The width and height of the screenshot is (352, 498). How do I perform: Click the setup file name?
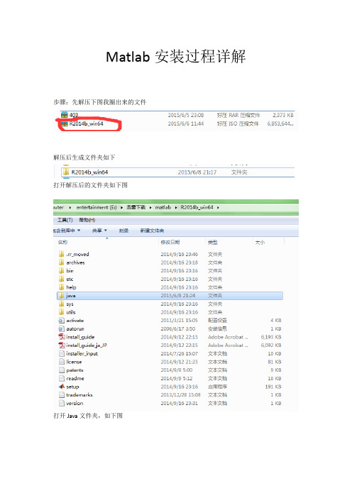pyautogui.click(x=72, y=387)
